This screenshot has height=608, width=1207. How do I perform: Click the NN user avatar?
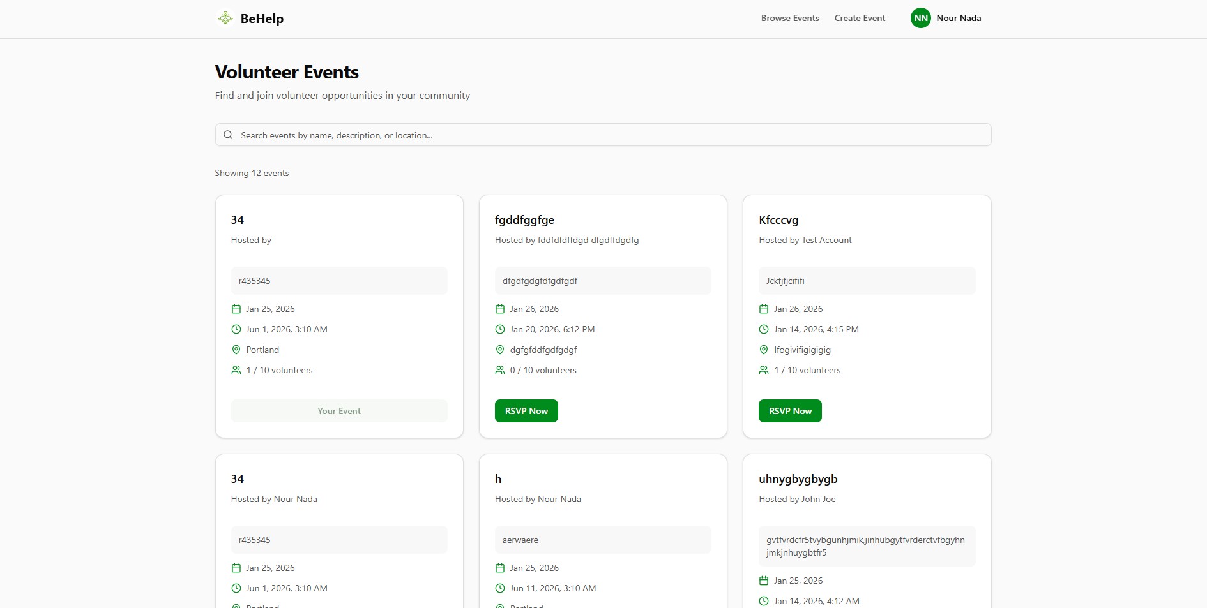pyautogui.click(x=920, y=18)
